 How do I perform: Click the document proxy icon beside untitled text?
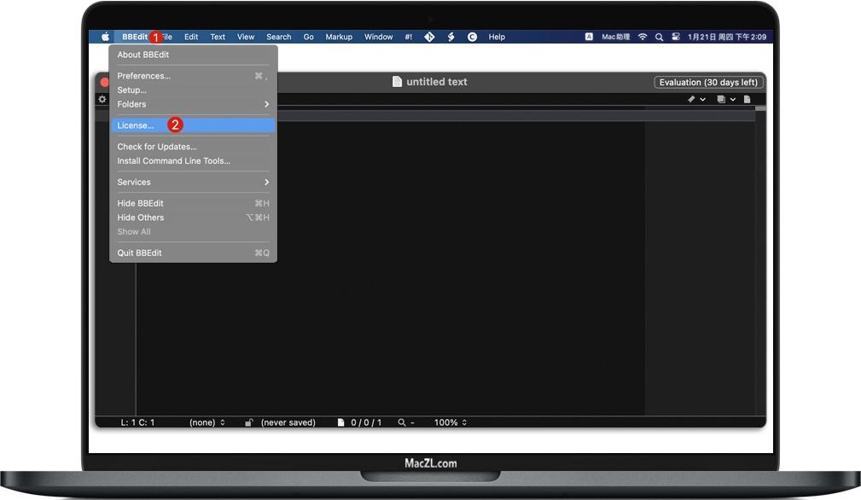click(398, 81)
